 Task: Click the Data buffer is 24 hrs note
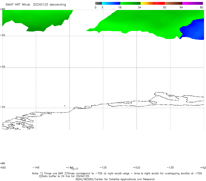coord(64,176)
